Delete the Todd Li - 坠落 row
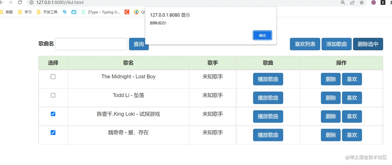 click(331, 98)
